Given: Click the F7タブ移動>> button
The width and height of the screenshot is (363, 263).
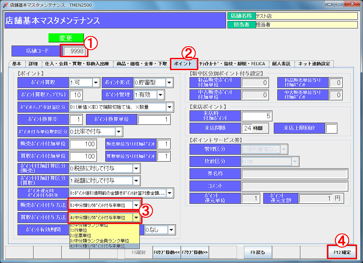Looking at the screenshot, I should [195, 252].
